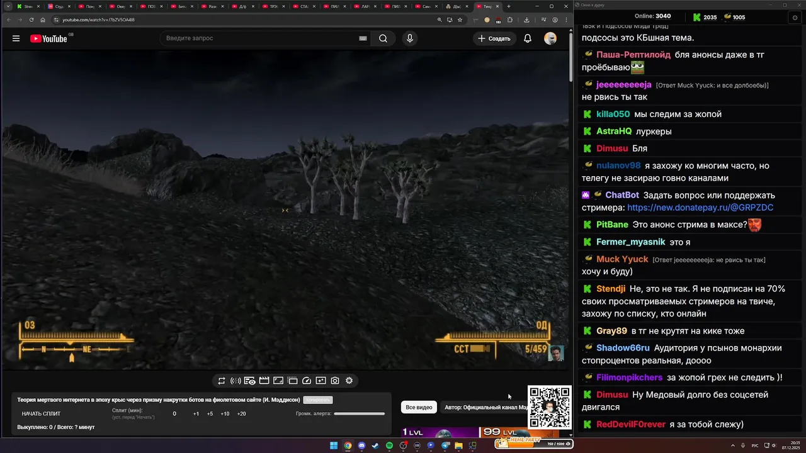Click the YouTube page vertical scrollbar
Screen dimensions: 806x453
pos(571,57)
